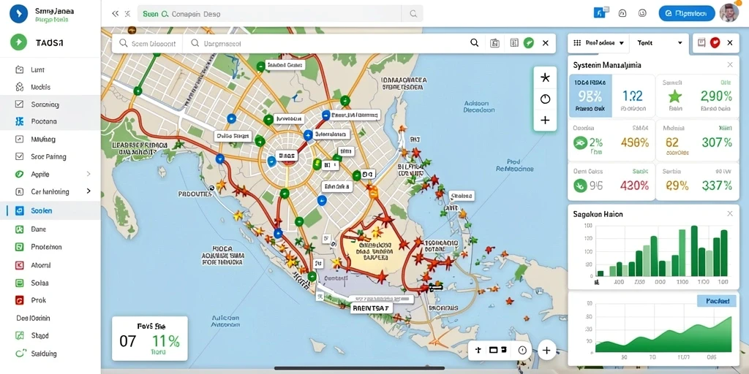Click the circular clock map control
Viewport: 749px width, 374px height.
point(545,99)
